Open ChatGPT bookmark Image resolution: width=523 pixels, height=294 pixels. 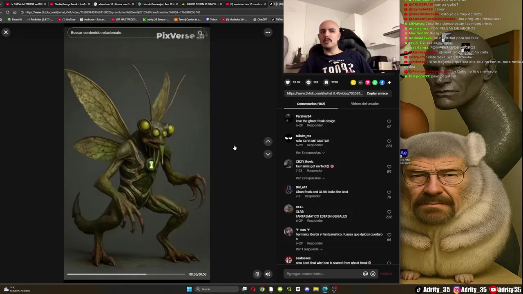pos(260,20)
